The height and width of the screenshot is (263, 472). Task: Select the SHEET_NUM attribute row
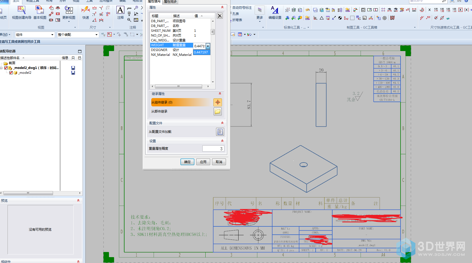pos(181,31)
